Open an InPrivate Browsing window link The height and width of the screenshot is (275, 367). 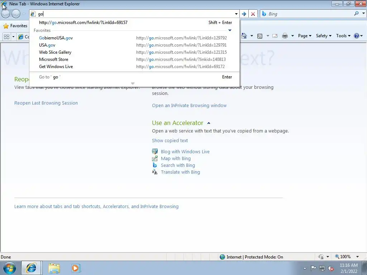click(x=189, y=106)
